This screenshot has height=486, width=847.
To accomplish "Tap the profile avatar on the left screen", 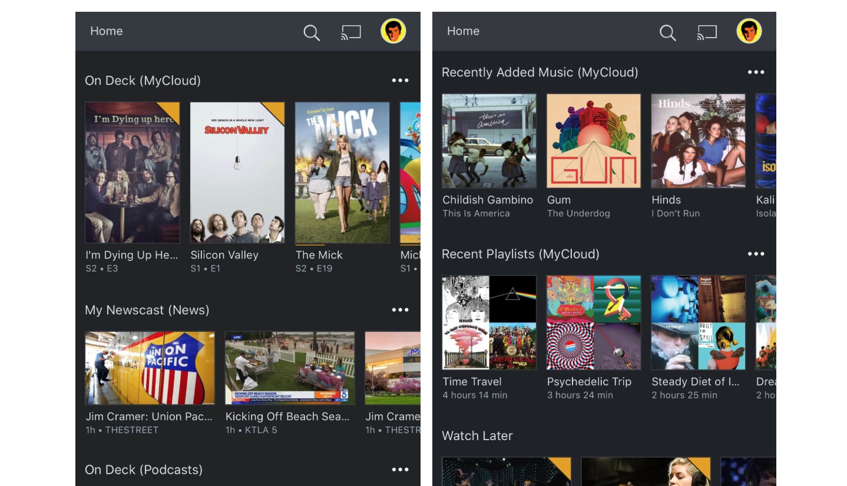I will pos(393,32).
